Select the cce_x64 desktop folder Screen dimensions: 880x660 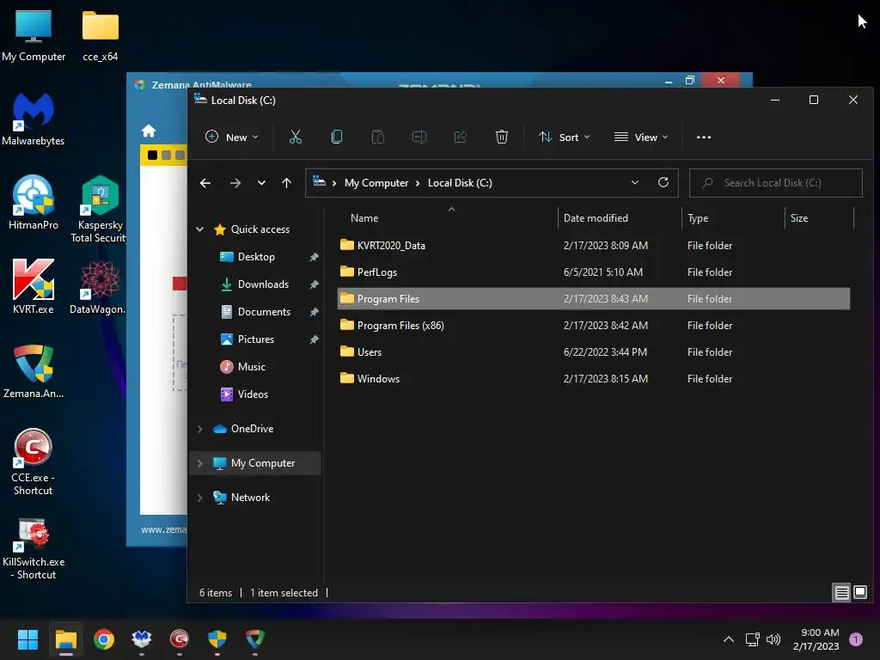tap(100, 34)
